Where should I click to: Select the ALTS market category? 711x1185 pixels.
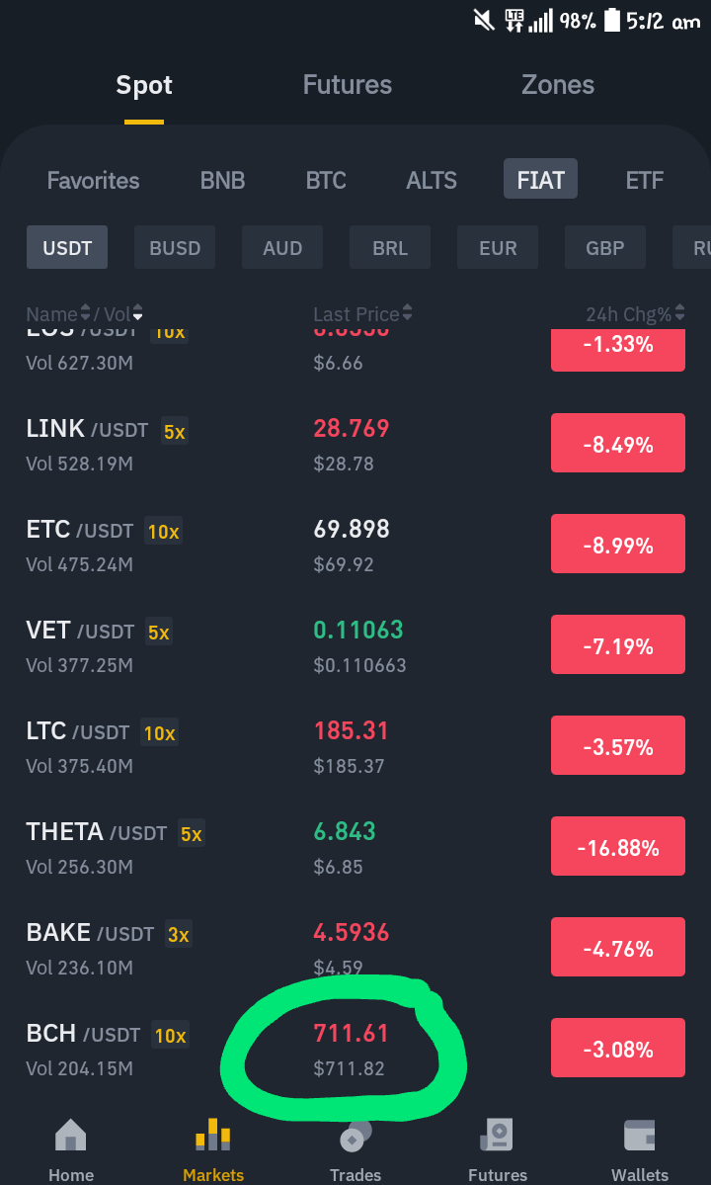432,180
